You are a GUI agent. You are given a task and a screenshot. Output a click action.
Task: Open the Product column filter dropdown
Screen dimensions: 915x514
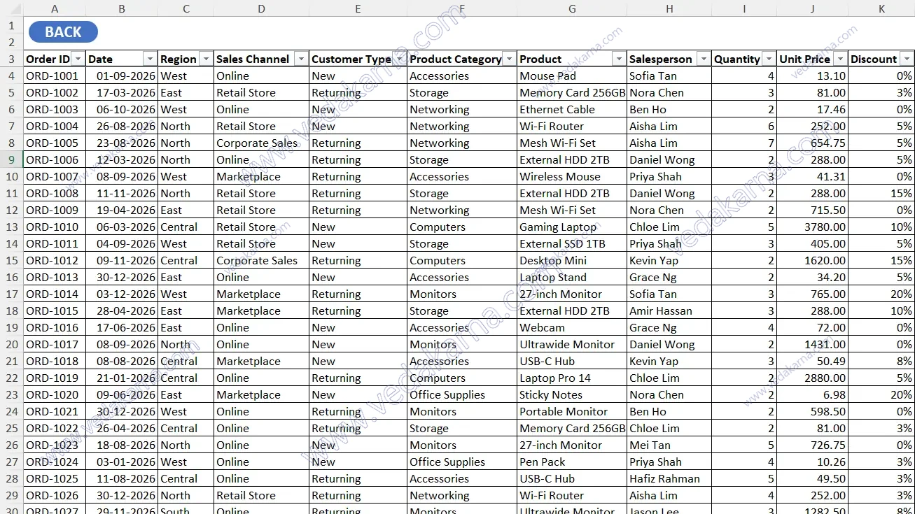click(x=619, y=59)
